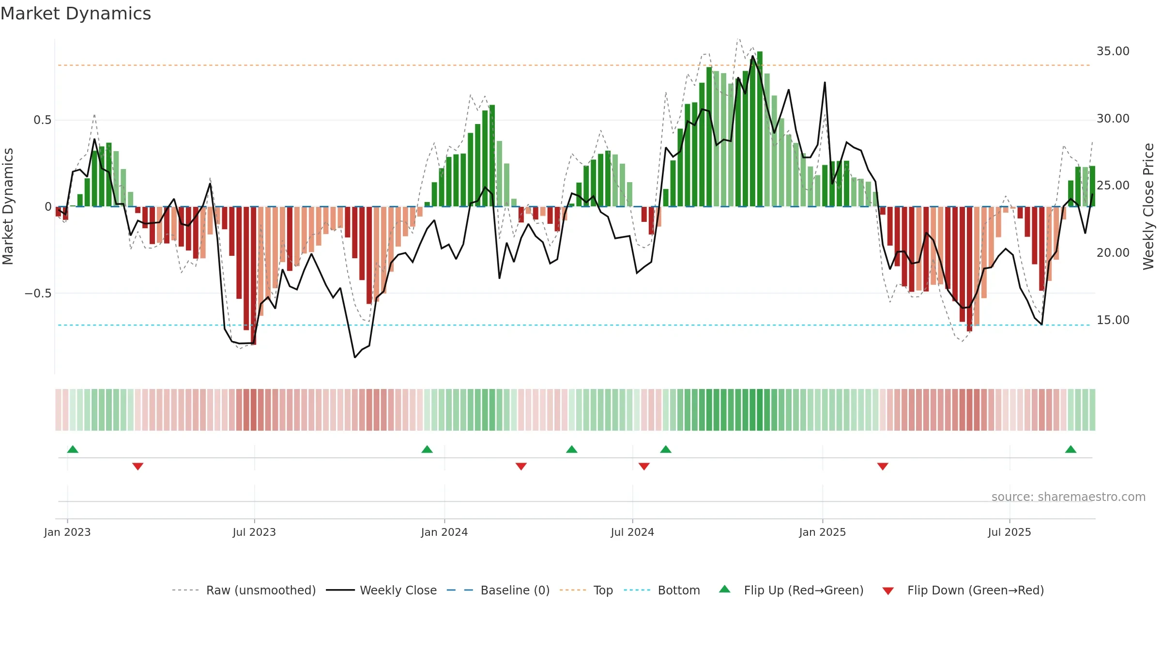Click the vertical Market Dynamics axis title
The width and height of the screenshot is (1162, 654).
click(x=8, y=206)
